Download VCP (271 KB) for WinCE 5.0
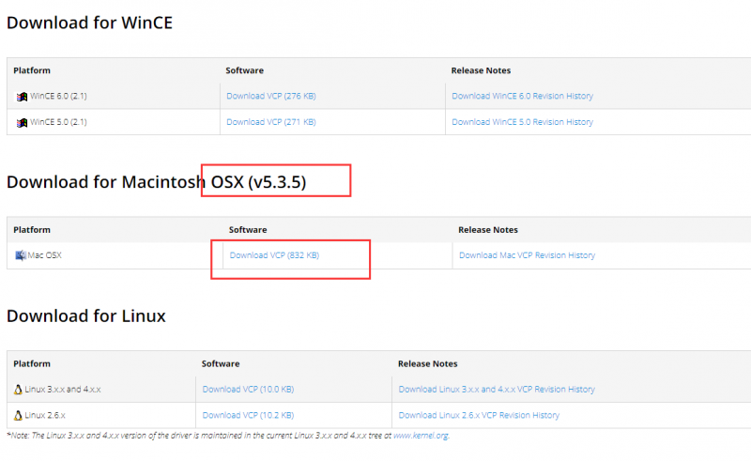This screenshot has height=461, width=751. coord(270,122)
